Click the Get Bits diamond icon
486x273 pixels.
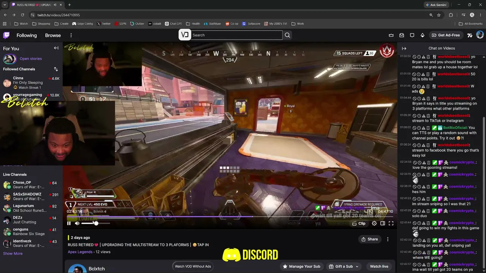(423, 35)
